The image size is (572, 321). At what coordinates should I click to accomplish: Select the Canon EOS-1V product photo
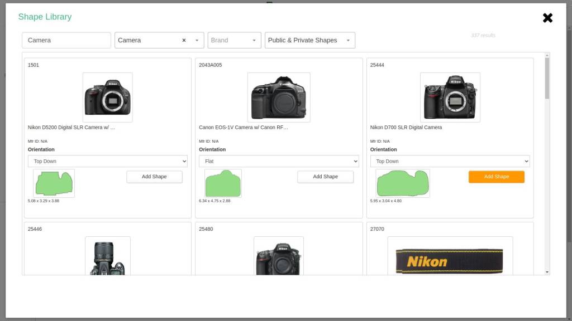[279, 98]
